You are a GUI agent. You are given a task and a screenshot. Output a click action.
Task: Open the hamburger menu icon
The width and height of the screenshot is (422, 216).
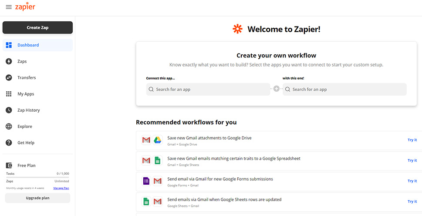coord(9,7)
